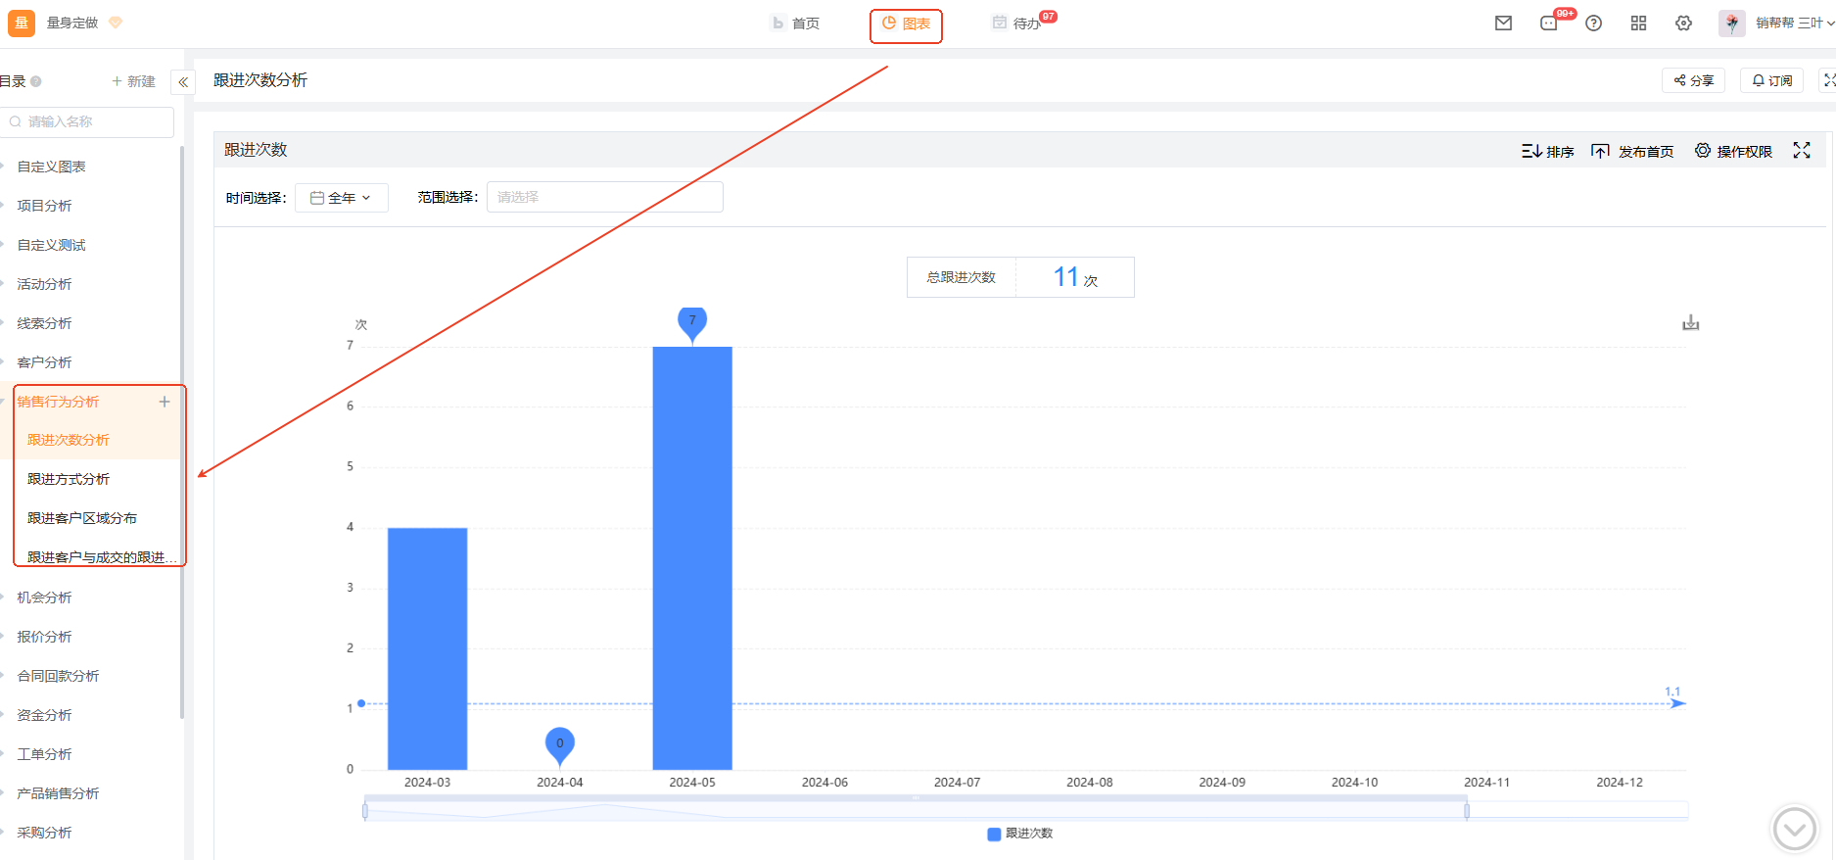
Task: Expand chart to fullscreen in panel header
Action: [x=1801, y=151]
